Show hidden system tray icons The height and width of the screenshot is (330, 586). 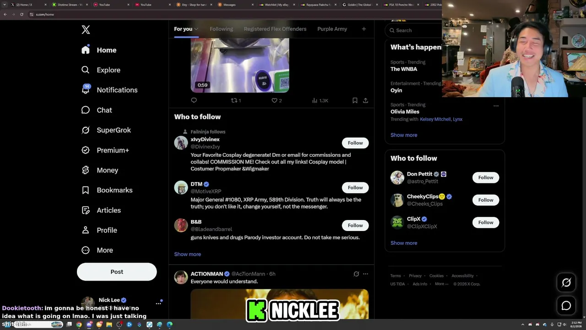click(x=522, y=324)
